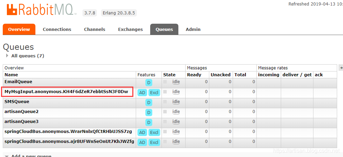Expand the Add a new queue section
The image size is (343, 157).
(x=31, y=156)
